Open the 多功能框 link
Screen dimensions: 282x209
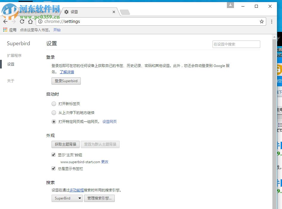point(77,190)
